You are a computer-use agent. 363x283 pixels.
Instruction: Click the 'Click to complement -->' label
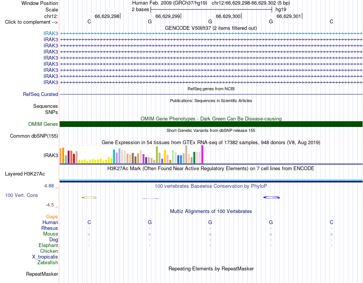[31, 22]
